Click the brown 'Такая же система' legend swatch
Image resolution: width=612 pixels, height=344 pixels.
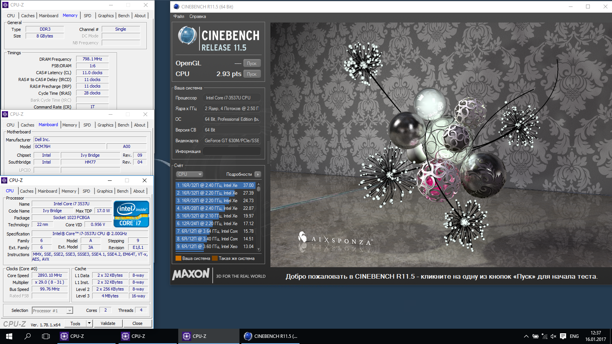point(215,258)
